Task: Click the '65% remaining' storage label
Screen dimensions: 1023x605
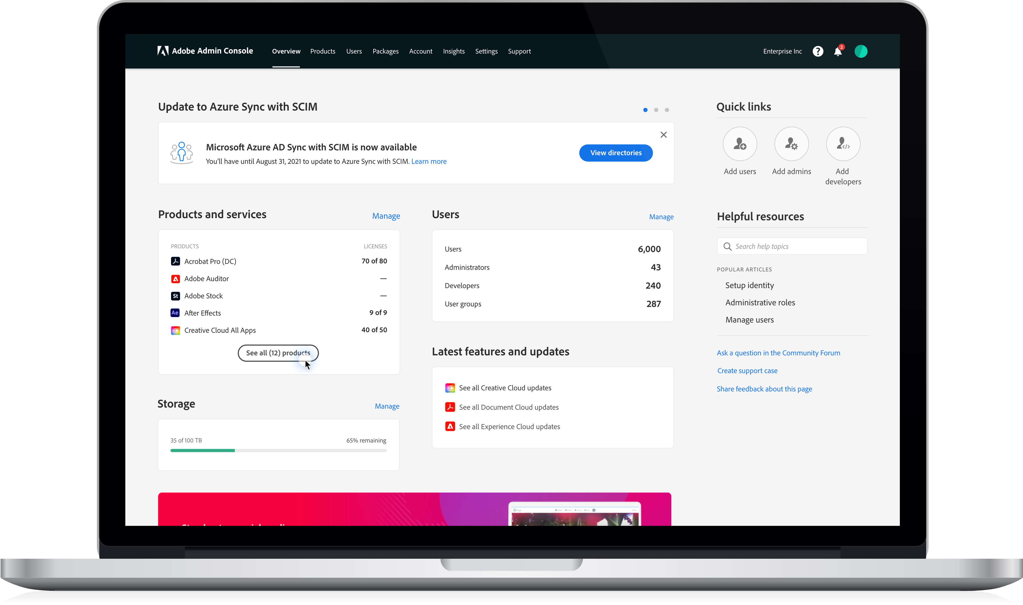Action: (366, 440)
